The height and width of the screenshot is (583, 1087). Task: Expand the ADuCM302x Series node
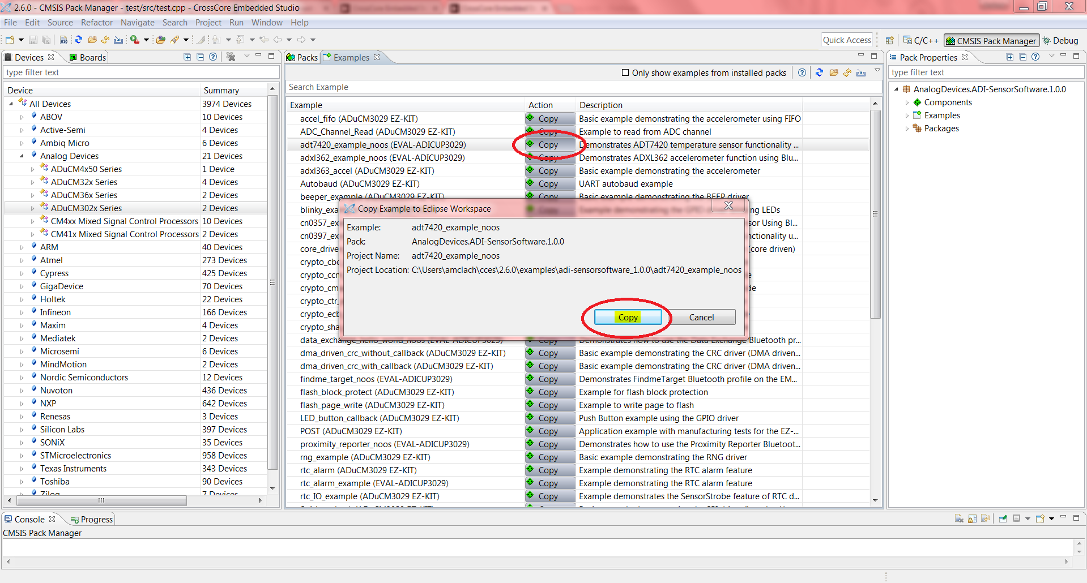coord(32,208)
